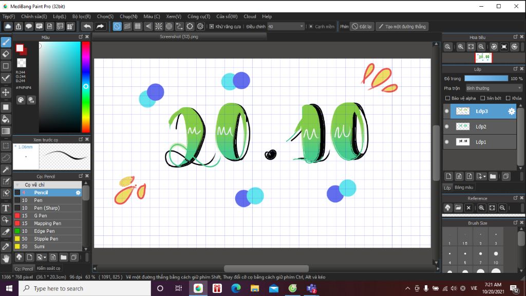Create a new layer folder
The image size is (526, 296).
(493, 176)
